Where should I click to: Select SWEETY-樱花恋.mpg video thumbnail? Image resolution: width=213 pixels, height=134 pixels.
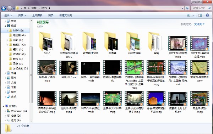(178, 43)
